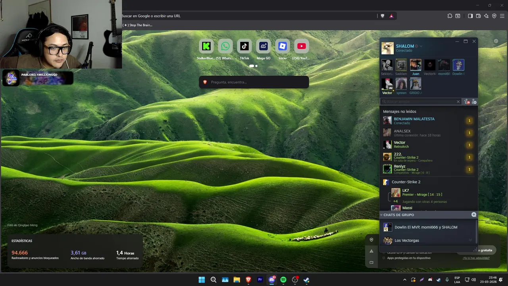
Task: Open the browser hamburger main menu
Action: pos(502,16)
